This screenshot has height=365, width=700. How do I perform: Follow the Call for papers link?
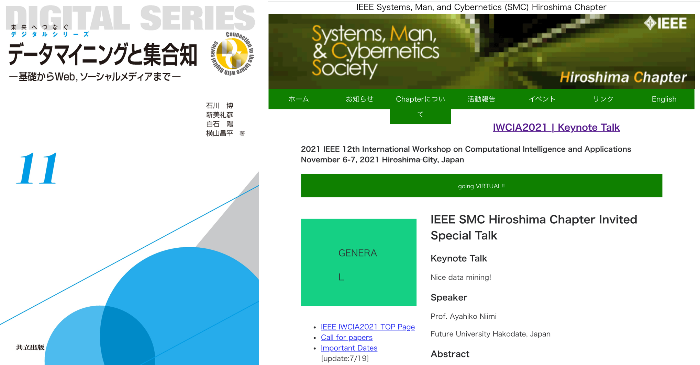[346, 338]
